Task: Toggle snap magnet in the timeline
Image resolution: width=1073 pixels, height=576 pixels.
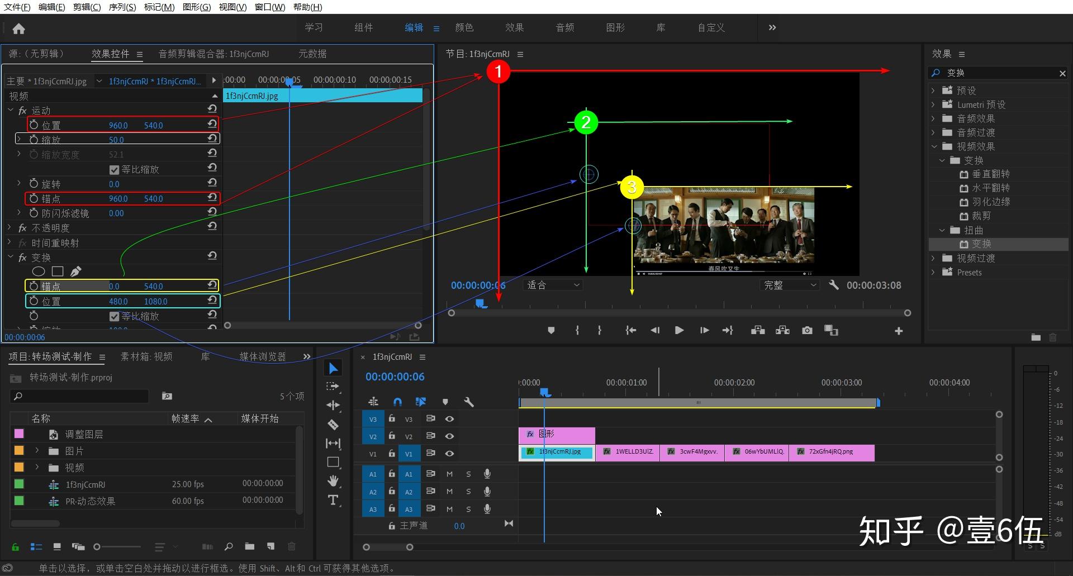Action: coord(397,402)
